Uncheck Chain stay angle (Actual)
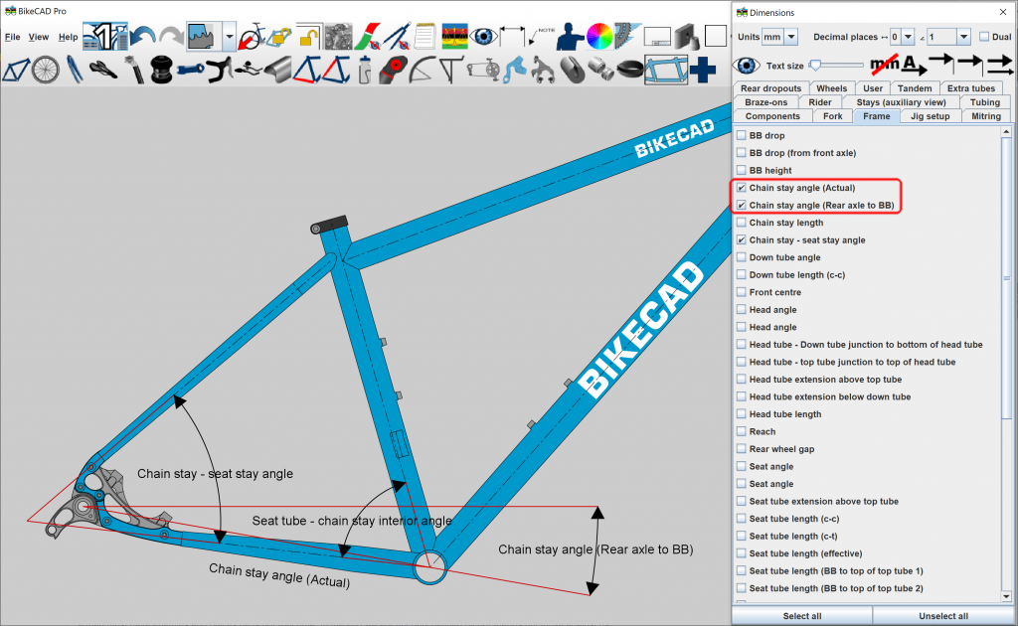Viewport: 1018px width, 626px height. [x=741, y=188]
